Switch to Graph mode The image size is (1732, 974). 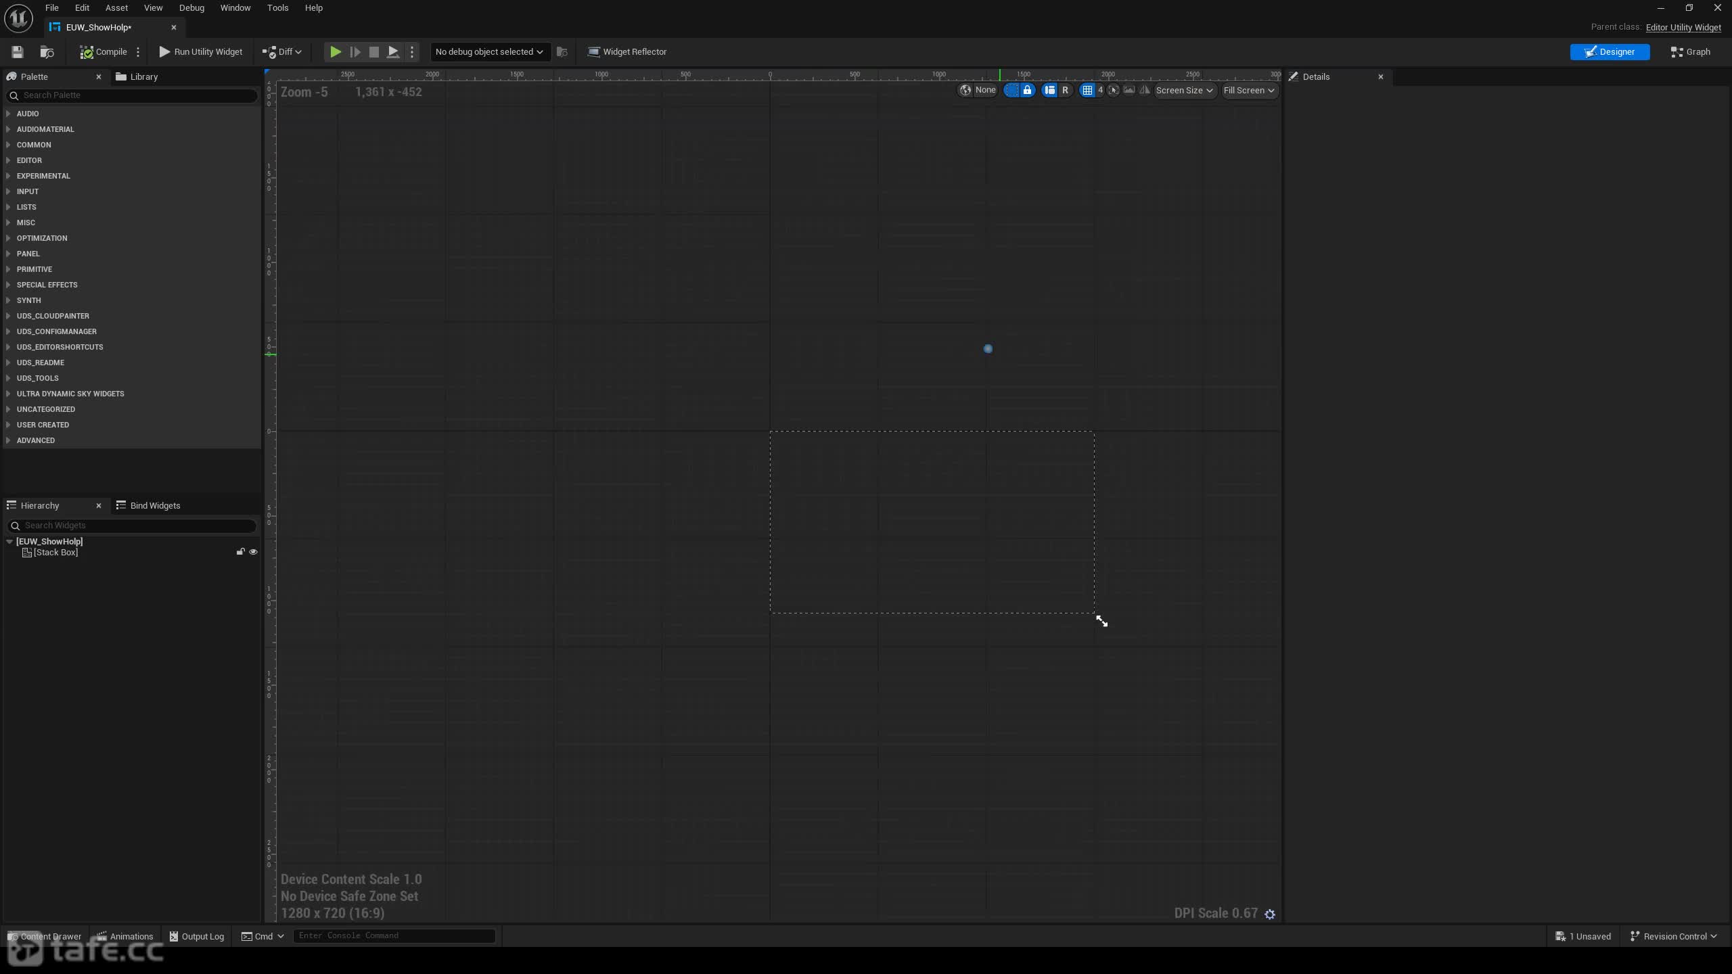(x=1690, y=52)
